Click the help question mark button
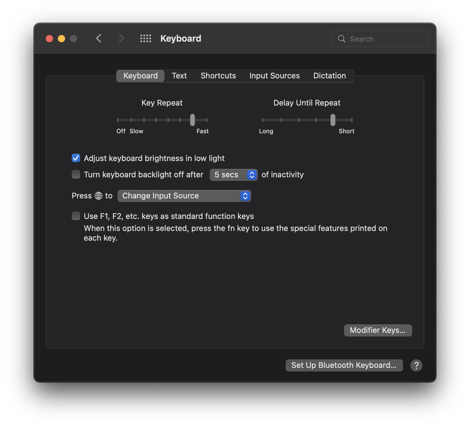 tap(416, 365)
